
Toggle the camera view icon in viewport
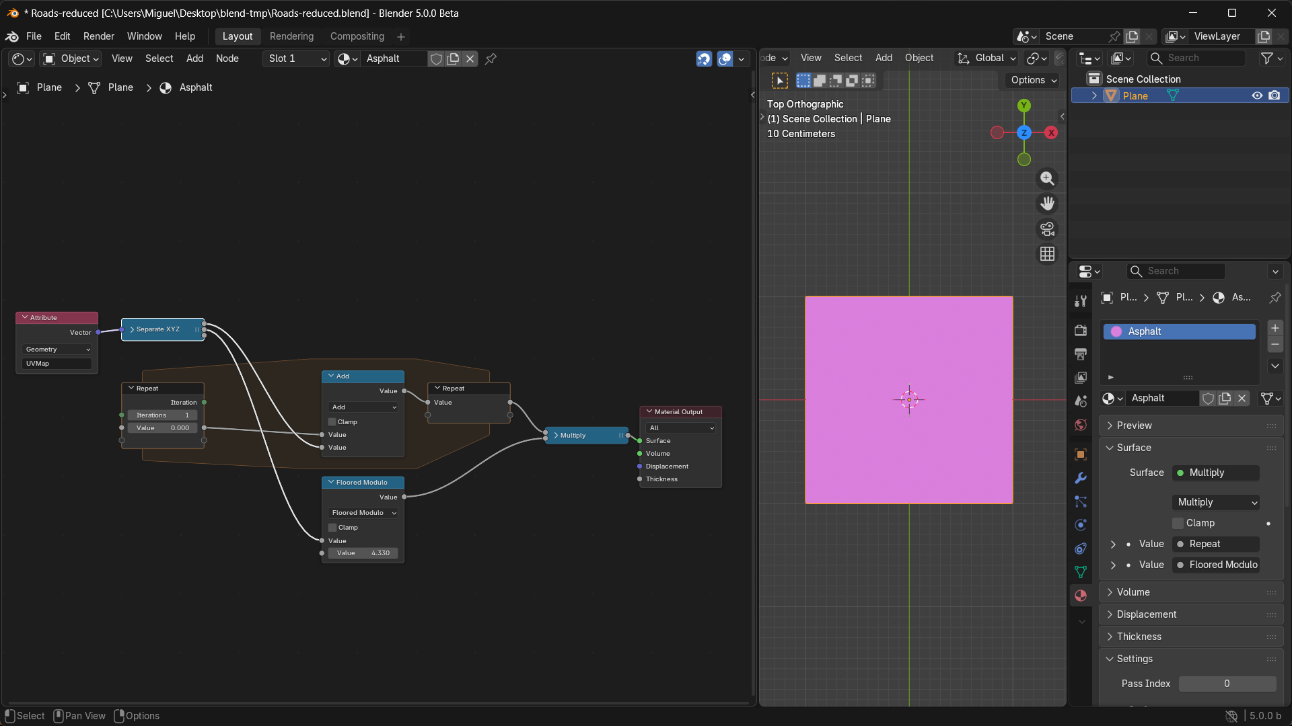pyautogui.click(x=1047, y=229)
